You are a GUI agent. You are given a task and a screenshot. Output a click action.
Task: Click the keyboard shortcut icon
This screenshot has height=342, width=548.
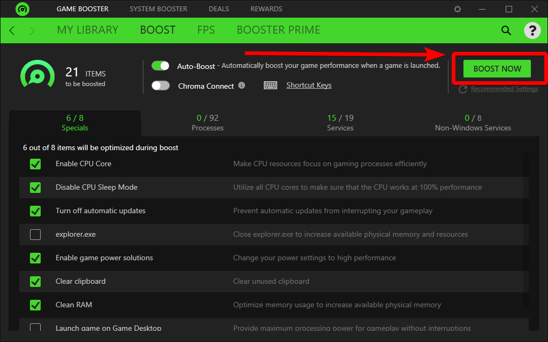(270, 85)
